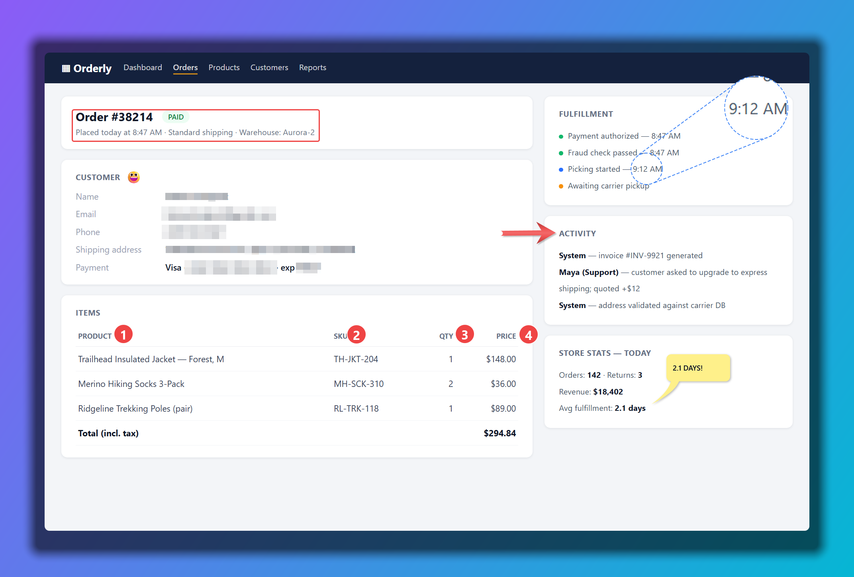The width and height of the screenshot is (854, 577).
Task: Click the QTY column header
Action: [446, 336]
